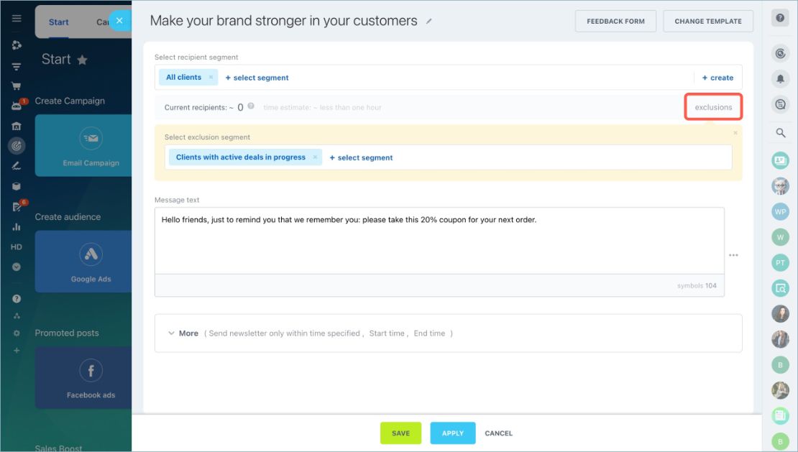
Task: Click the question mark next to recipients count
Action: pos(251,106)
